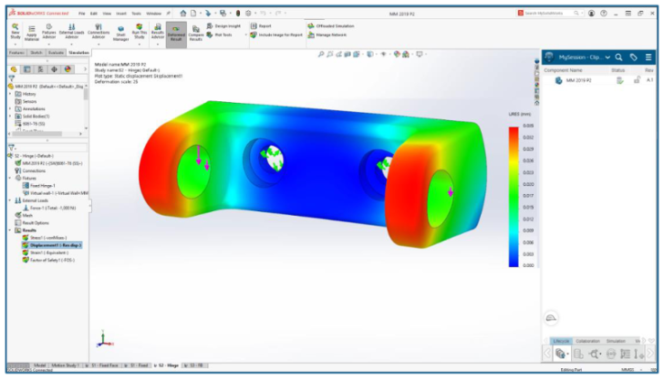Select Connections in study tree
The image size is (664, 379).
(x=30, y=171)
